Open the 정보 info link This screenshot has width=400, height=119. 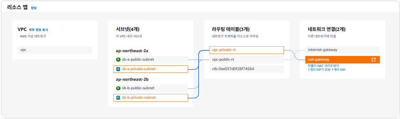(x=34, y=8)
